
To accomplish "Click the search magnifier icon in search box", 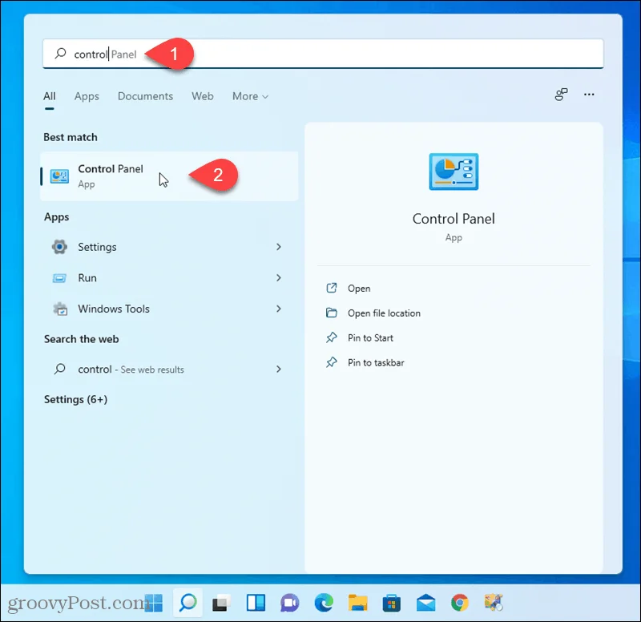I will coord(61,53).
